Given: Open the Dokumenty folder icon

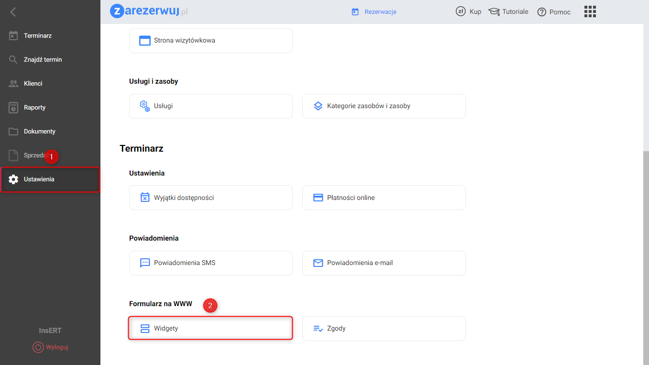Looking at the screenshot, I should pos(13,132).
